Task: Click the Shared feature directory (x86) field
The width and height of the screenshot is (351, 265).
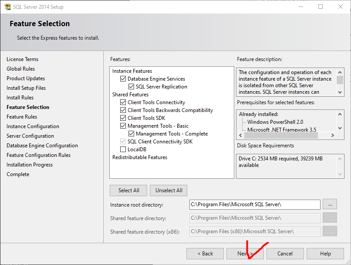Action: (x=255, y=231)
